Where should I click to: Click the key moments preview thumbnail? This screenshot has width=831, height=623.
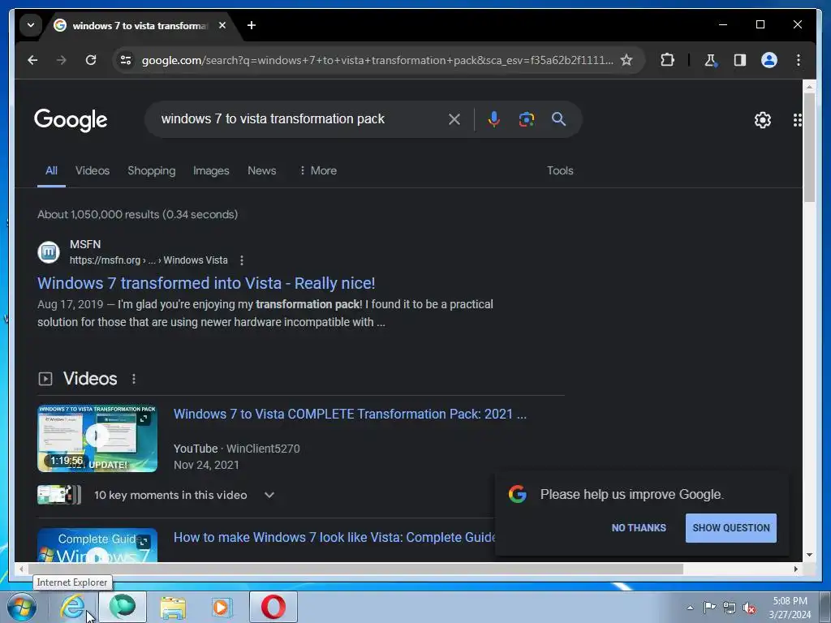coord(58,495)
